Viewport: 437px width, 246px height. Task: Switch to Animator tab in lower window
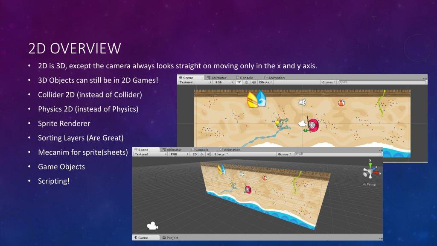click(x=172, y=150)
